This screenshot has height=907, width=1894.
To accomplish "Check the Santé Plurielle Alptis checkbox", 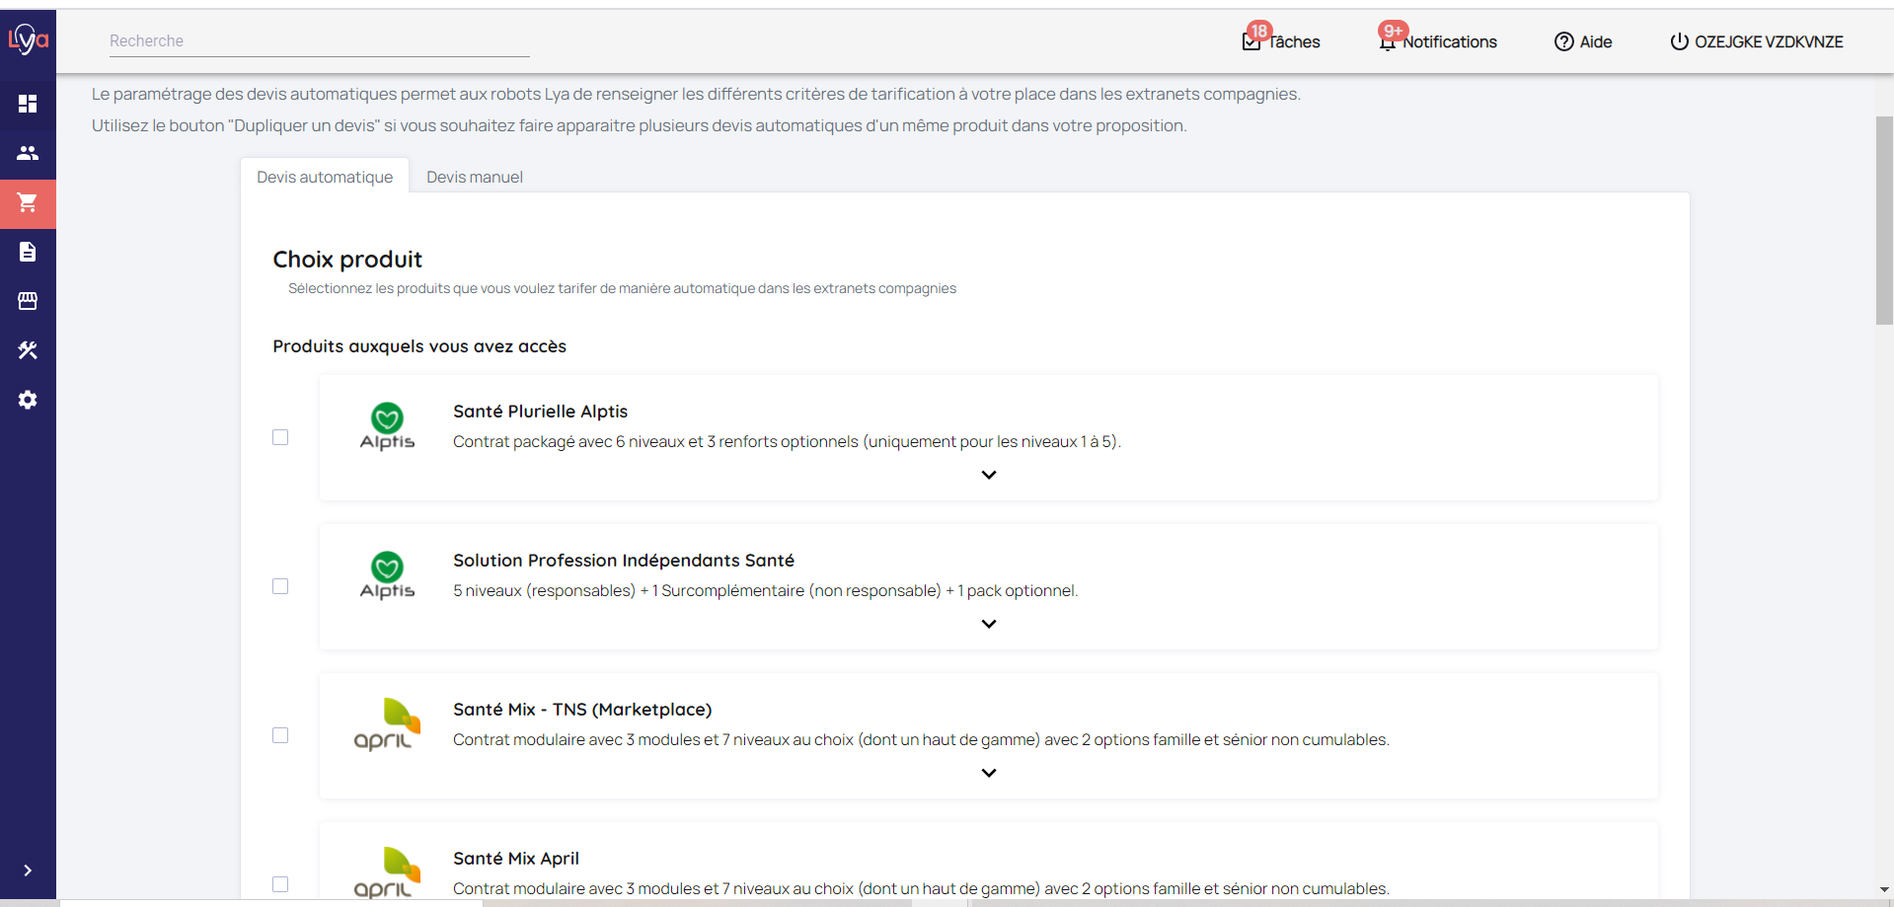I will (x=280, y=437).
